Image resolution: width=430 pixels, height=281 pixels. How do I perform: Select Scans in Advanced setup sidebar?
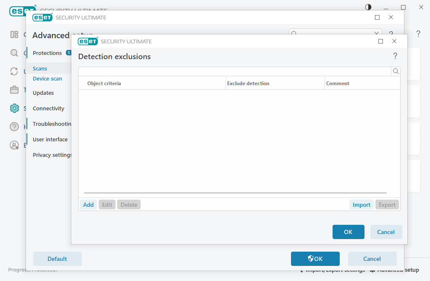40,68
